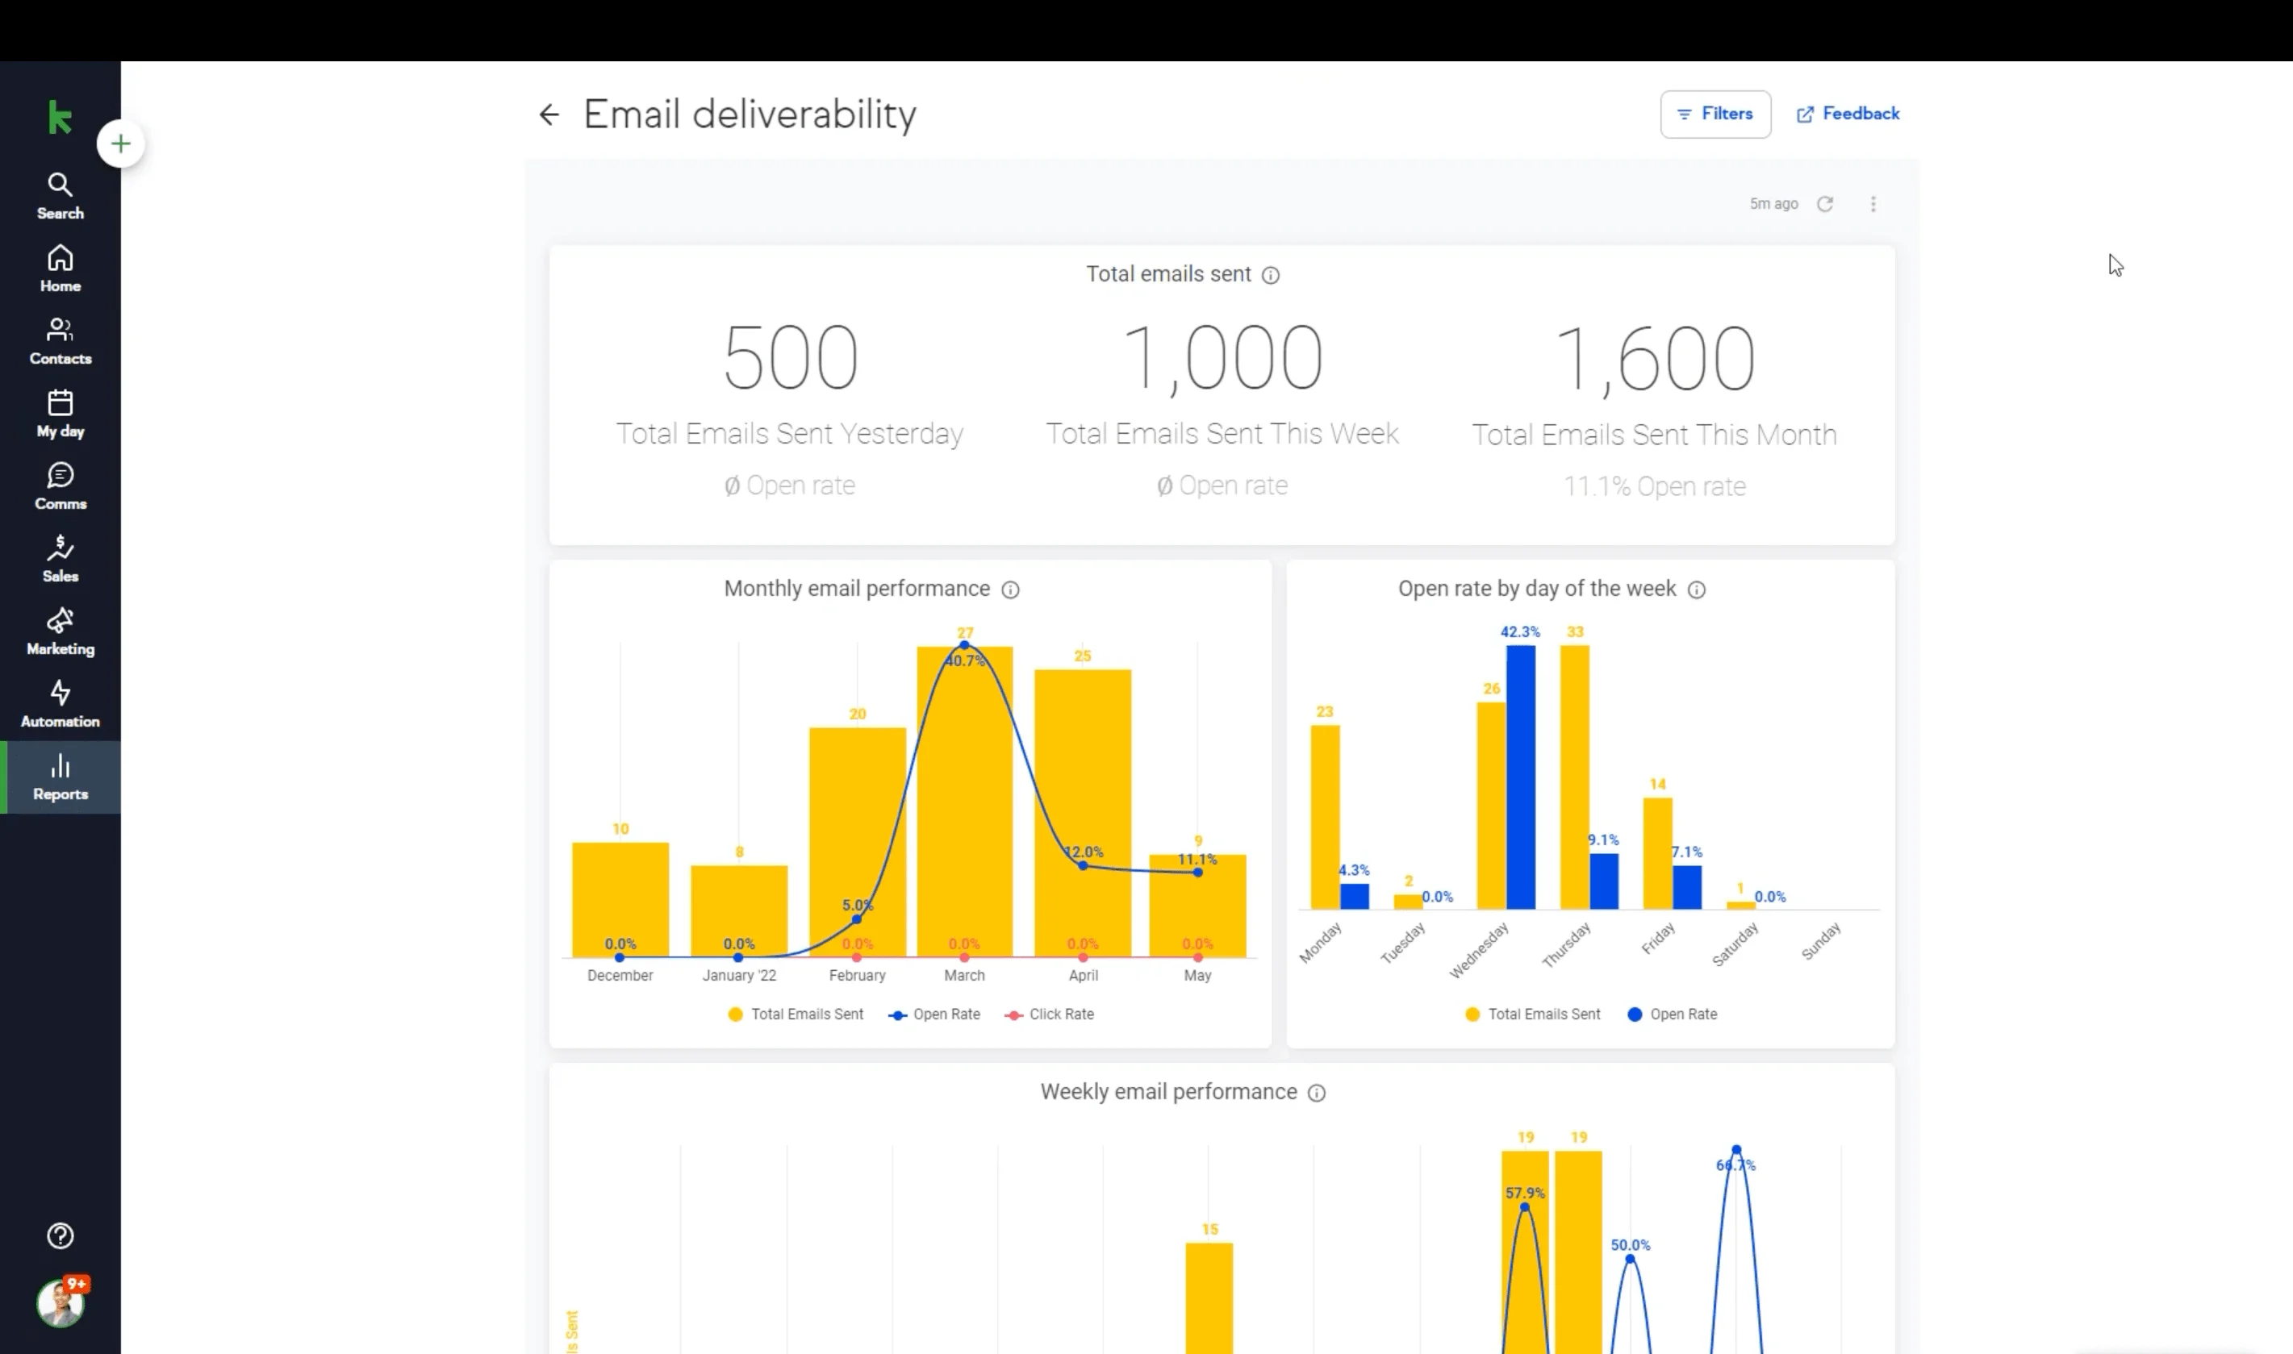Click the Keap logo icon
The image size is (2293, 1354).
(x=61, y=117)
